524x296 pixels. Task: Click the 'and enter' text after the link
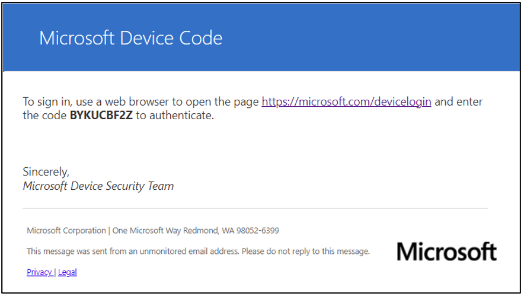tap(459, 101)
